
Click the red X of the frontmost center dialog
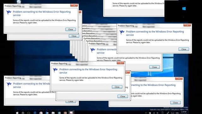pos(121,63)
